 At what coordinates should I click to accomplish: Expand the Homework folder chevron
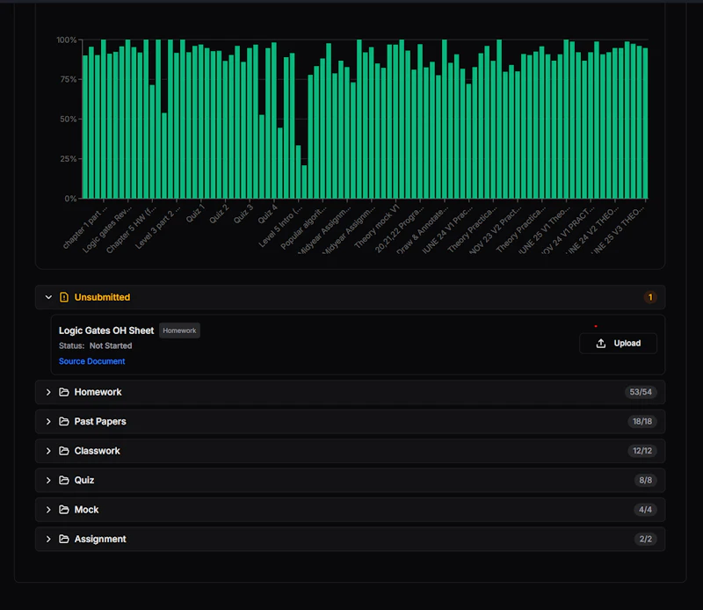coord(48,392)
